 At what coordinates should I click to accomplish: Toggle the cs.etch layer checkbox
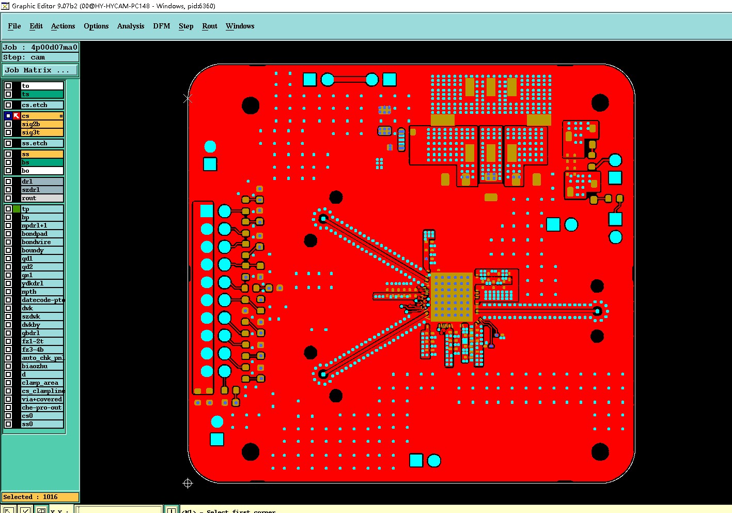coord(8,105)
